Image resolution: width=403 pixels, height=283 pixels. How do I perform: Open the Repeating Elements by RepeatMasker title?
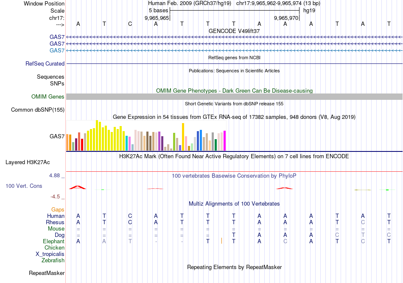[x=234, y=267]
